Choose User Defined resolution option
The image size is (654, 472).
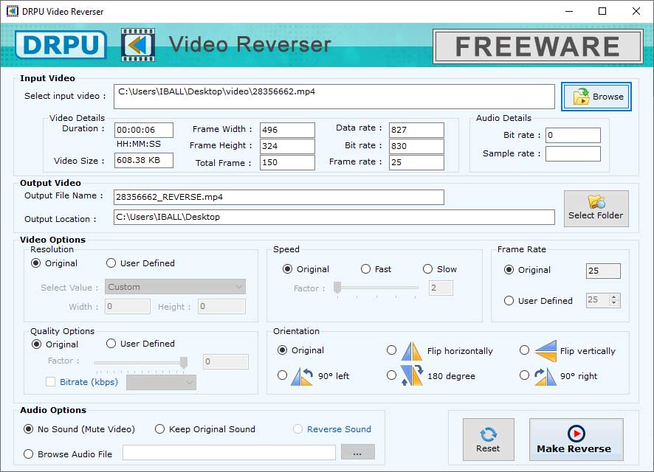(x=111, y=263)
